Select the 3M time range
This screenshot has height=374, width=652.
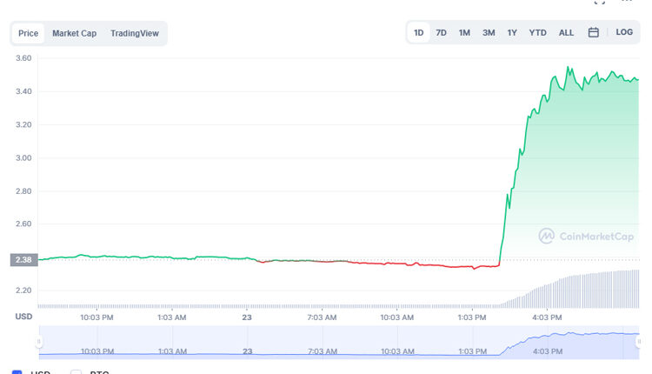coord(489,32)
